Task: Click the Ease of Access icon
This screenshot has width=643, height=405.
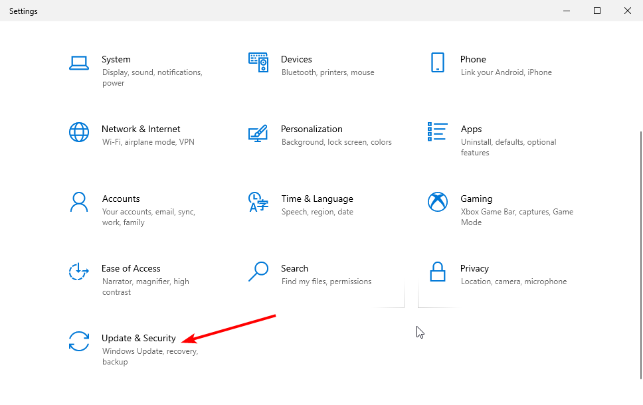Action: (x=79, y=272)
